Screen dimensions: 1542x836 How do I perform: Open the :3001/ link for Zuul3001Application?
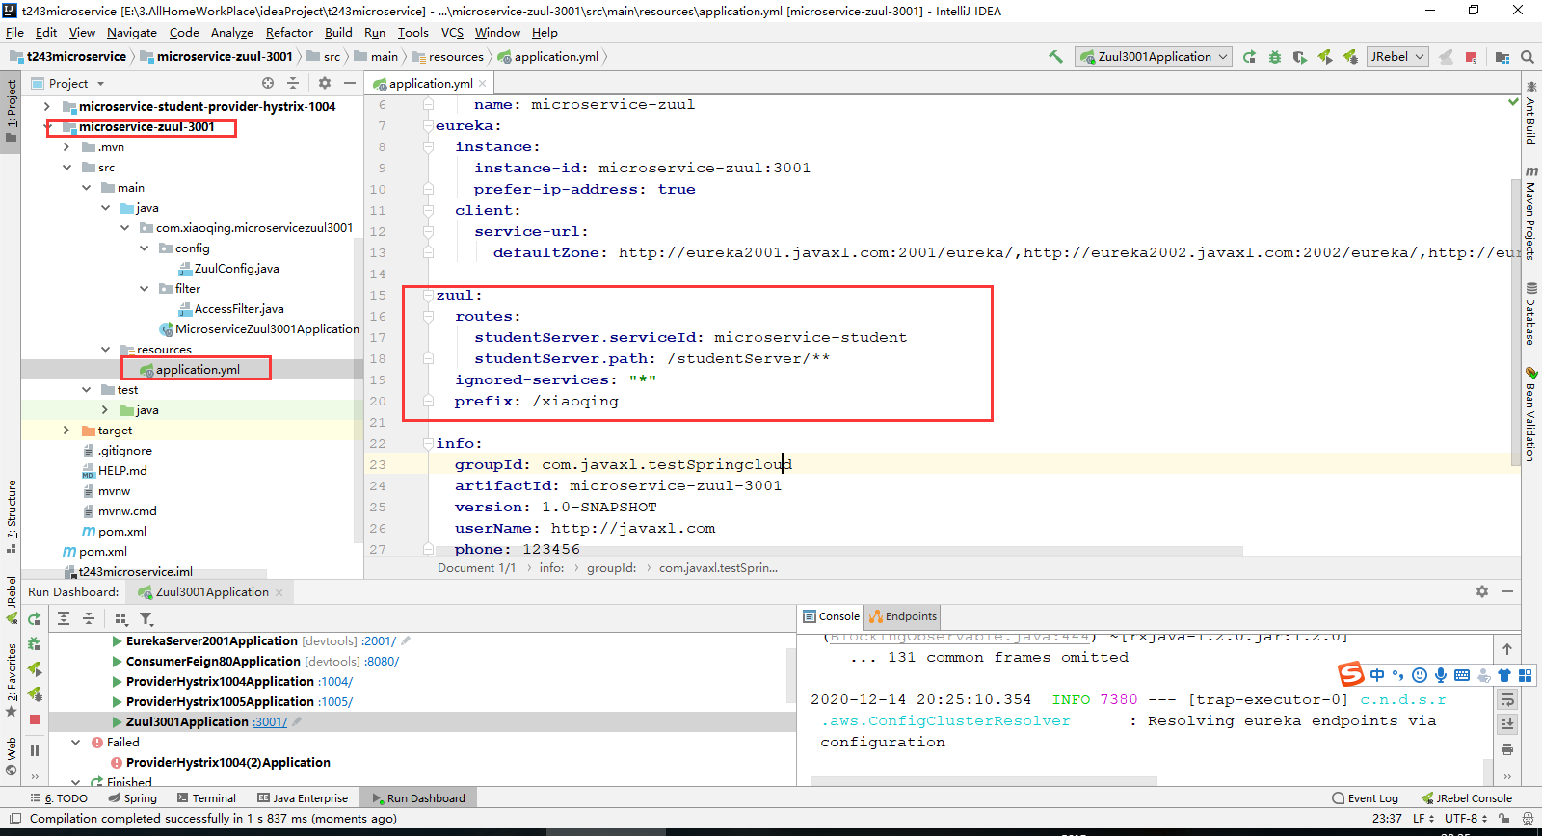click(270, 722)
